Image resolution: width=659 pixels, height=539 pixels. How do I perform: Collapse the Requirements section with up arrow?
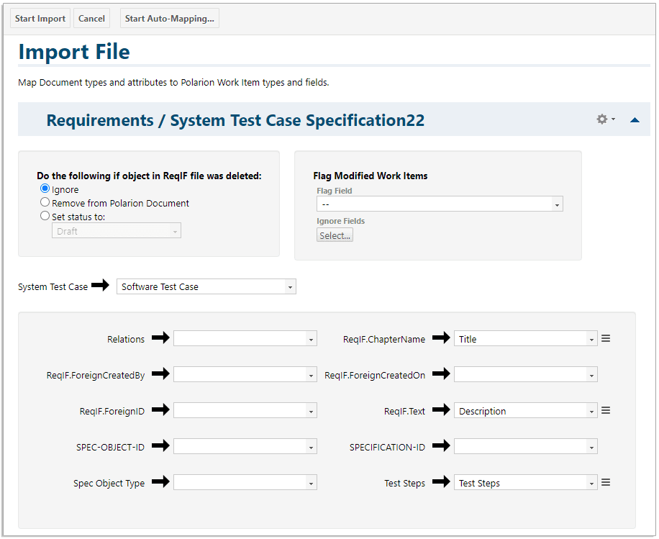coord(635,120)
